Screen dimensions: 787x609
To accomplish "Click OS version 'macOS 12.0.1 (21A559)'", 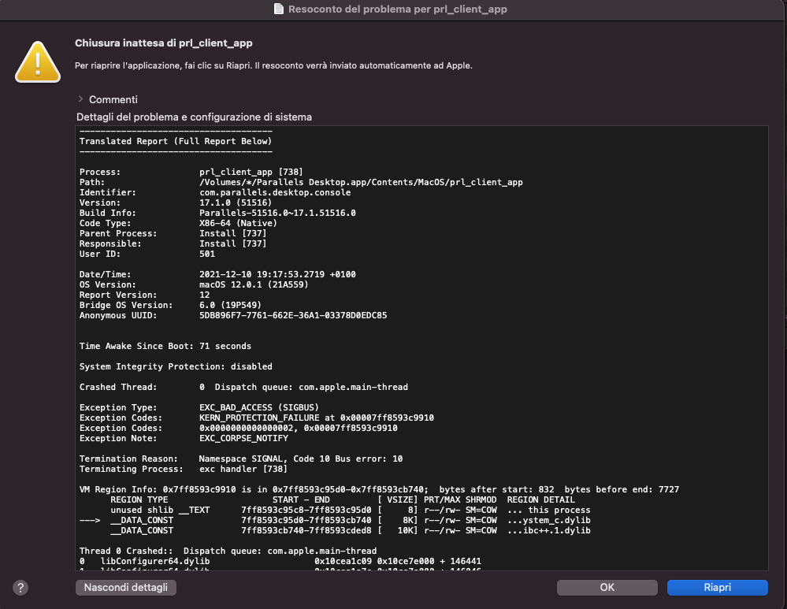I will pos(254,284).
